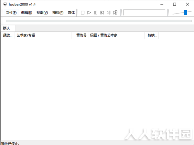194x145 pixels.
Task: Click the empty visualization display box
Action: click(x=145, y=13)
